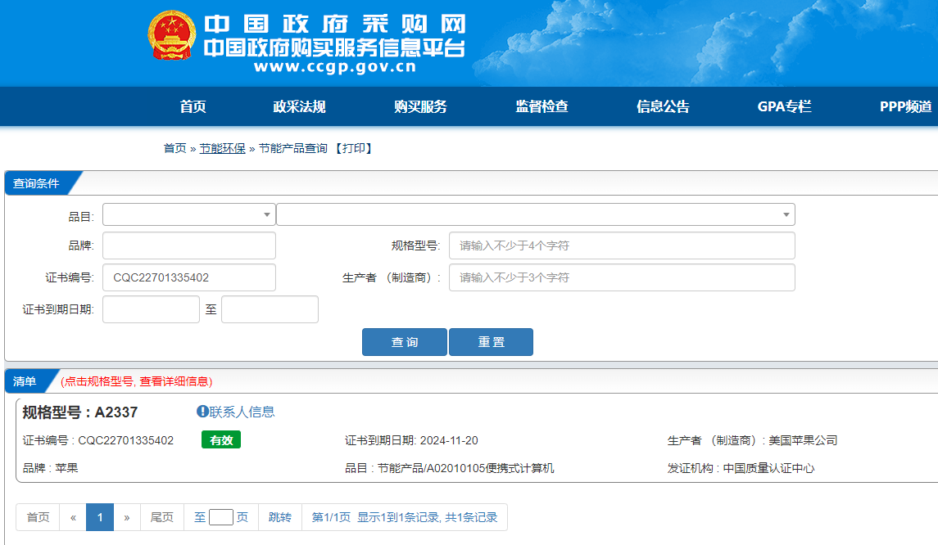
Task: Click the 【打印】 print link
Action: [354, 148]
